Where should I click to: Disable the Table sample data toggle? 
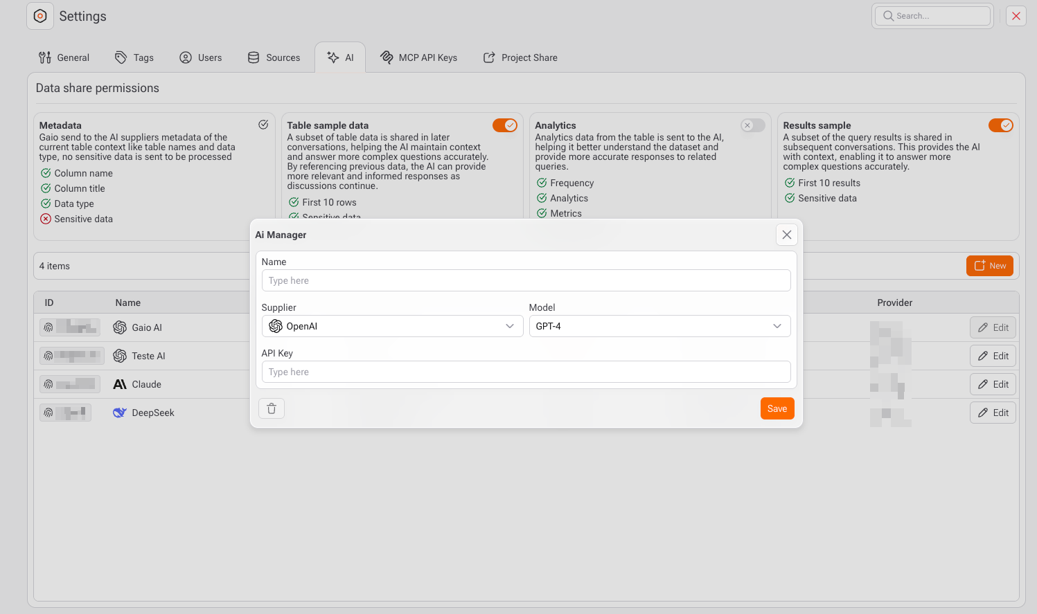(505, 125)
